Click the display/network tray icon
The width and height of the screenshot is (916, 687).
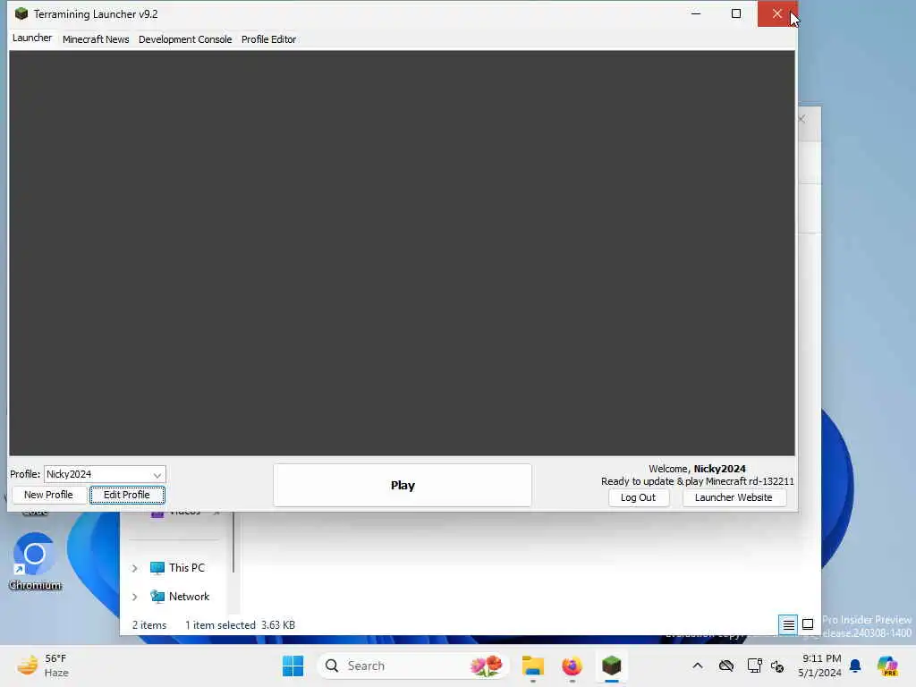pos(754,666)
